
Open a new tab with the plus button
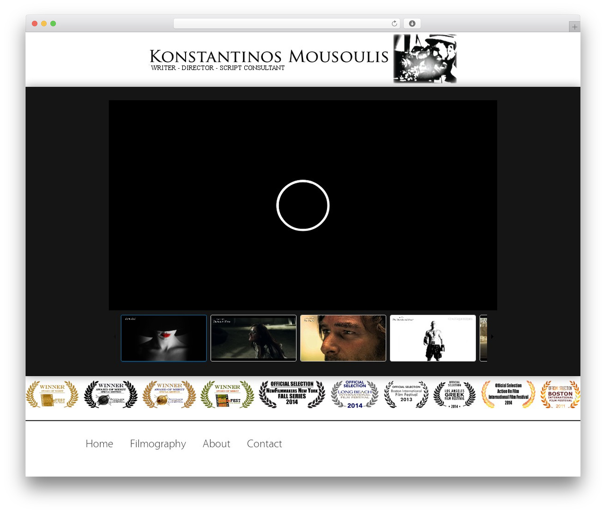click(574, 27)
